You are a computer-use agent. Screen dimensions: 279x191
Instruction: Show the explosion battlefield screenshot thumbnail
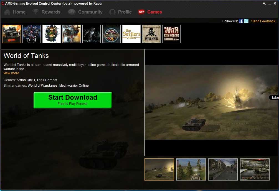click(159, 169)
